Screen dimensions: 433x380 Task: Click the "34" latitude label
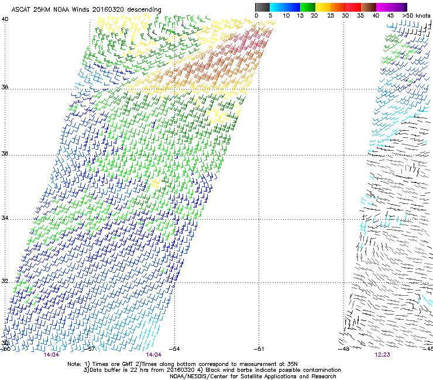click(5, 218)
